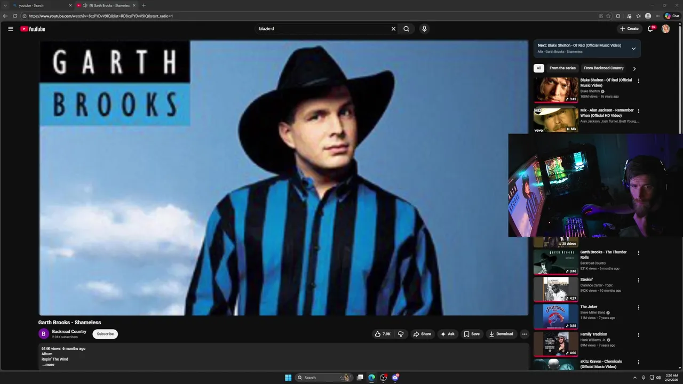Open the browser tab list dropdown
Viewport: 683px width, 384px height.
tap(5, 5)
